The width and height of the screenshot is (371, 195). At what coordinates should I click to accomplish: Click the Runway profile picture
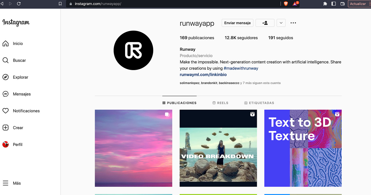coord(133,50)
